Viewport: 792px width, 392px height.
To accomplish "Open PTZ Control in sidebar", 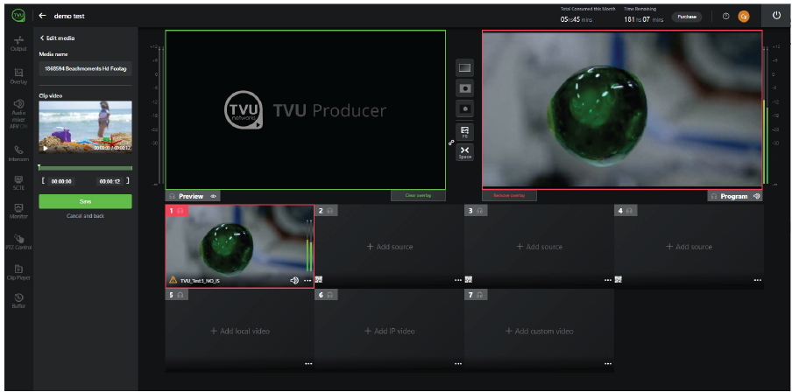I will point(18,241).
